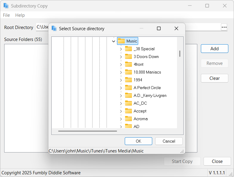Confirm selection with OK button
Image resolution: width=234 pixels, height=177 pixels.
(138, 141)
